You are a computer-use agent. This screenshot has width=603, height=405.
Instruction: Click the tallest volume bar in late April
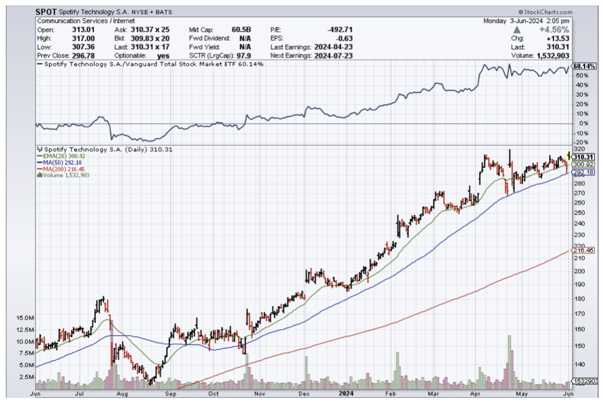tap(509, 362)
